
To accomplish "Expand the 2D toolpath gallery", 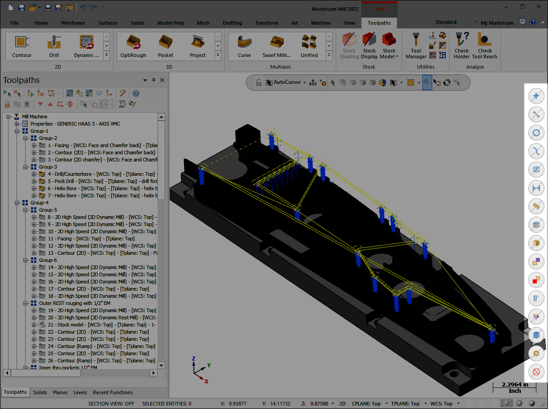I will click(106, 56).
